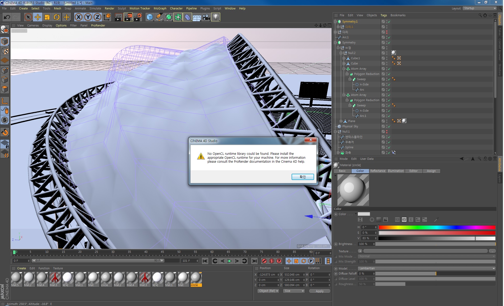Open the spline Pen tool

[159, 17]
